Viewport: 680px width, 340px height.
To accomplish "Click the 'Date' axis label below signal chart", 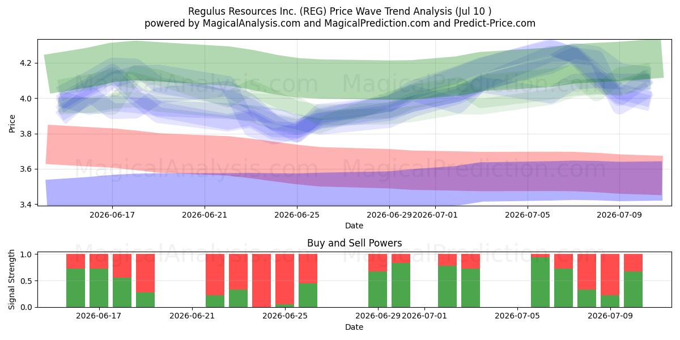I will 354,327.
